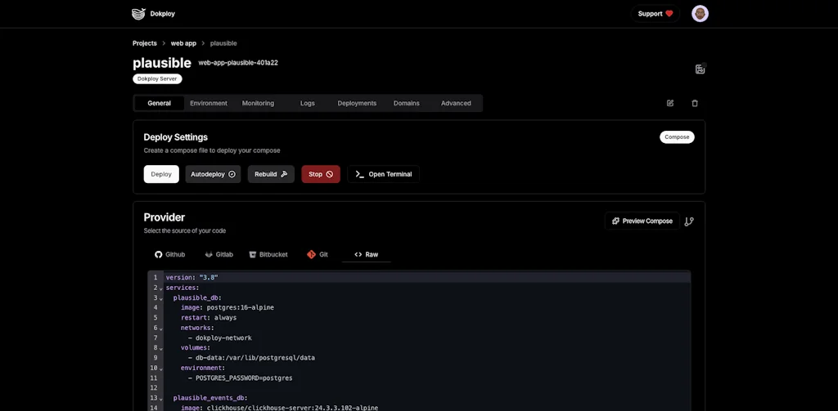Select the Git provider tab
This screenshot has width=838, height=411.
(318, 255)
